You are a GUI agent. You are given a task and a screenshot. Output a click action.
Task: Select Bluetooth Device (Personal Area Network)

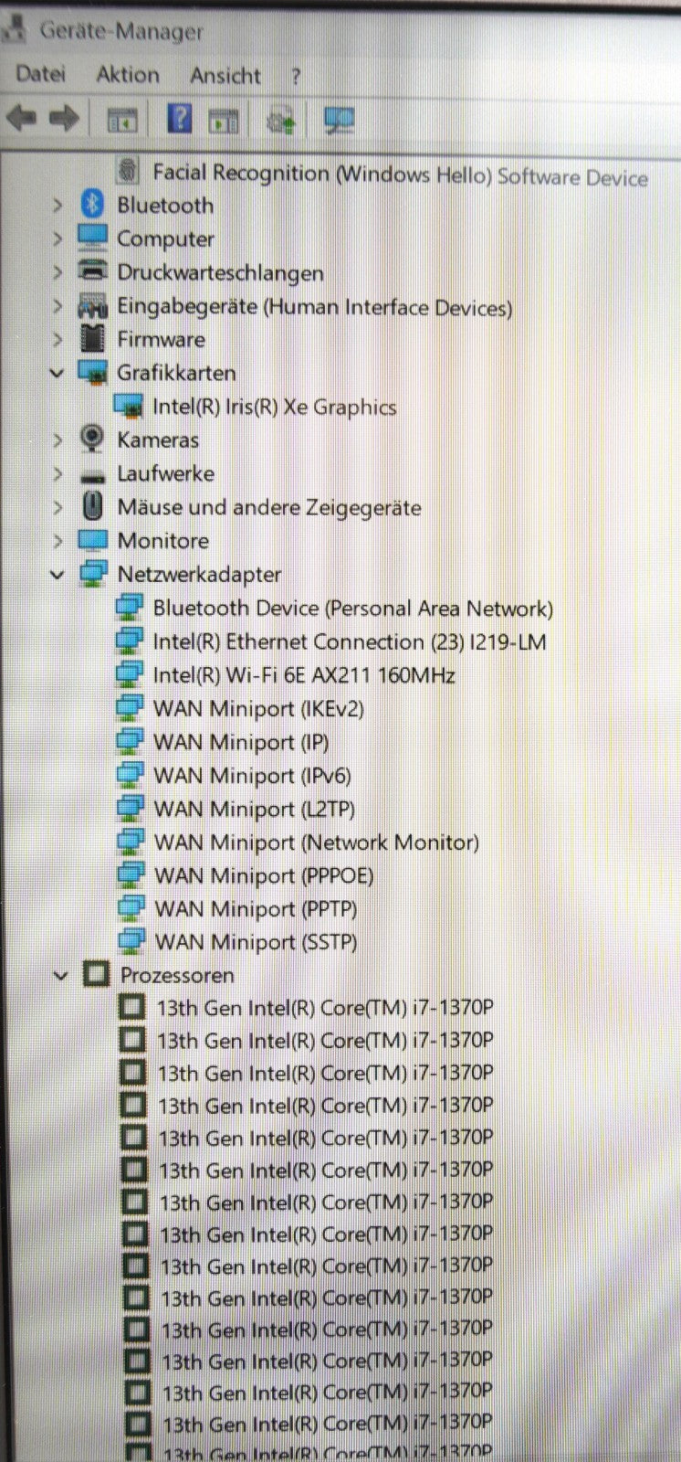353,608
